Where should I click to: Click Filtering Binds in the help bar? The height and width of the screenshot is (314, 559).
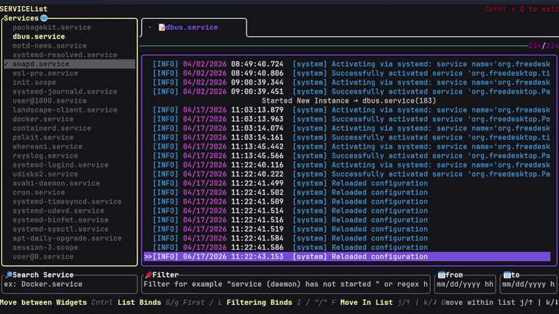[x=259, y=303]
